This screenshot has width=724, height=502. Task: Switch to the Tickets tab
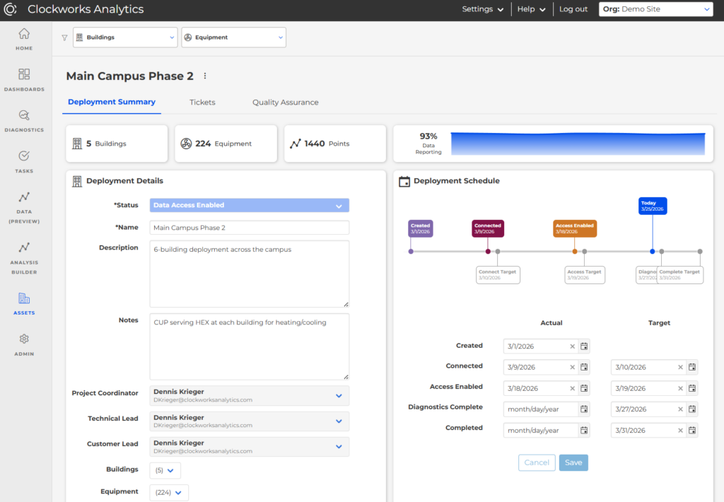click(202, 102)
